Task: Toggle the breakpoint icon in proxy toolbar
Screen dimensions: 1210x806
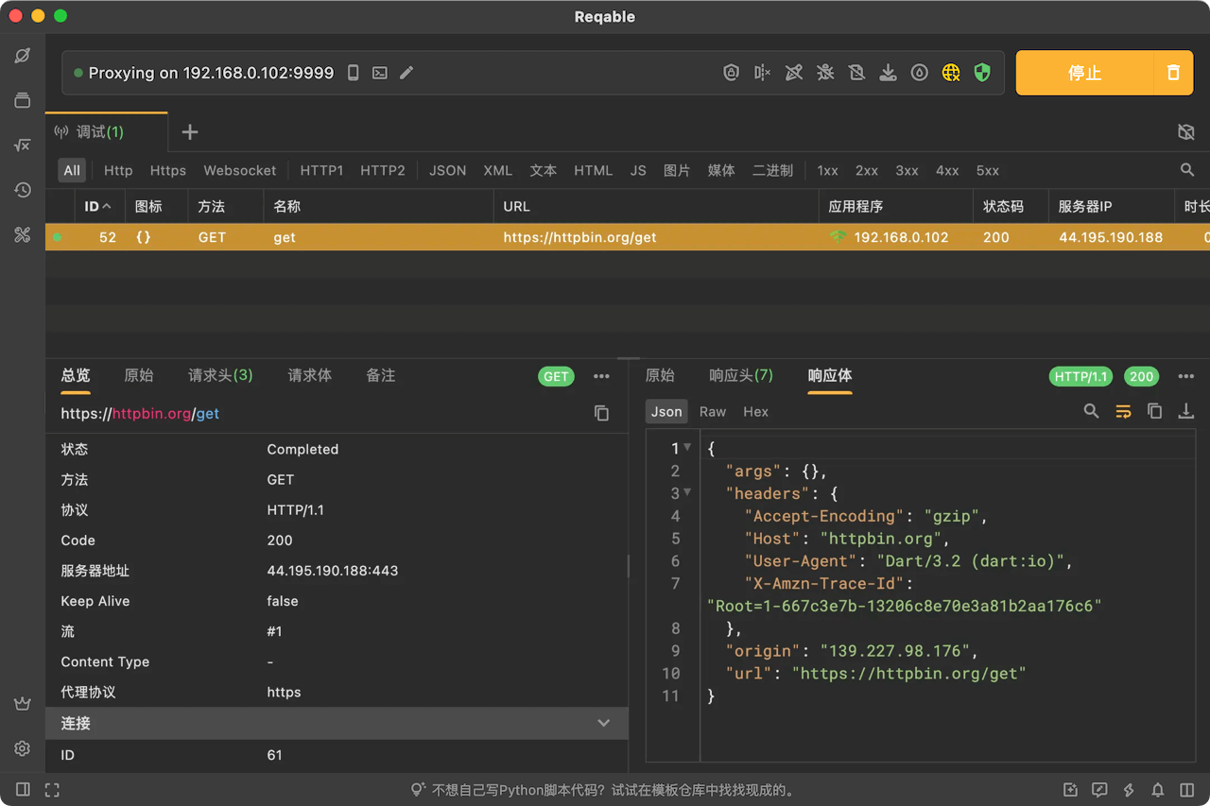Action: 762,73
